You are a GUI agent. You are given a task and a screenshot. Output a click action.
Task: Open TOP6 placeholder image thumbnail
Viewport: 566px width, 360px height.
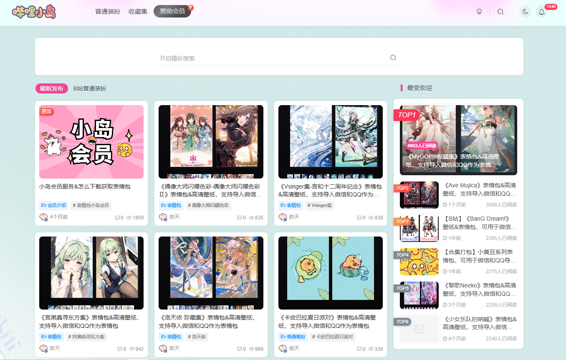coord(419,329)
